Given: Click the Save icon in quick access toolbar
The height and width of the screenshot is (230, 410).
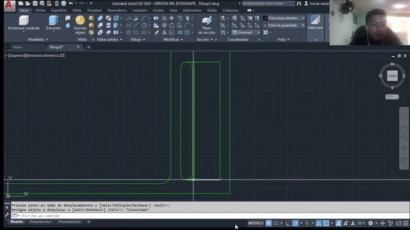Looking at the screenshot, I should pyautogui.click(x=35, y=4).
